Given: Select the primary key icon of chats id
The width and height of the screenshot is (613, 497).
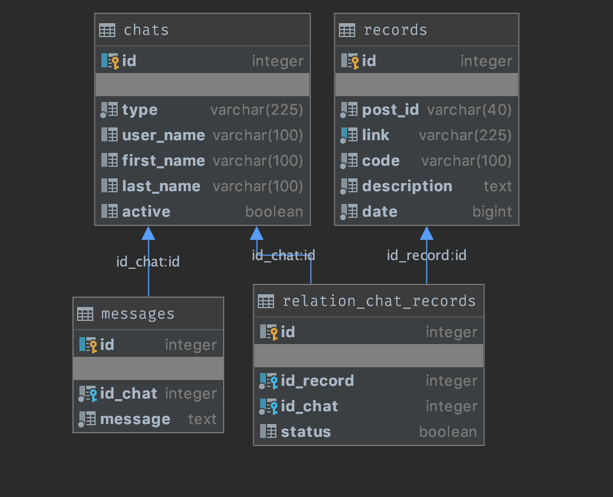Looking at the screenshot, I should (x=110, y=61).
